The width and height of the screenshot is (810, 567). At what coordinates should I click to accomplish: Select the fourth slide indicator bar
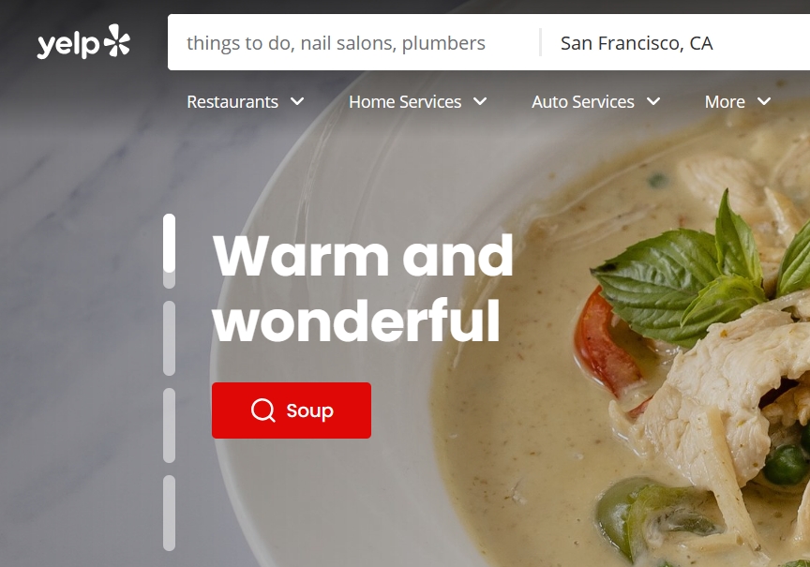169,513
